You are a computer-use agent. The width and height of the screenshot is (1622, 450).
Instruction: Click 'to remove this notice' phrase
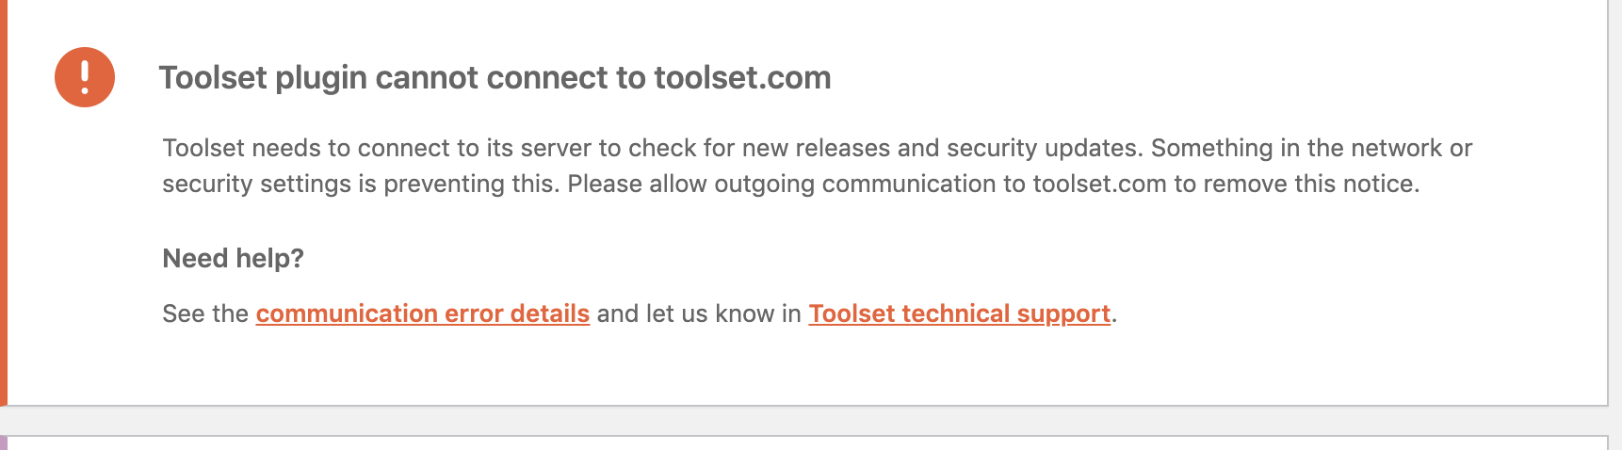(1297, 184)
